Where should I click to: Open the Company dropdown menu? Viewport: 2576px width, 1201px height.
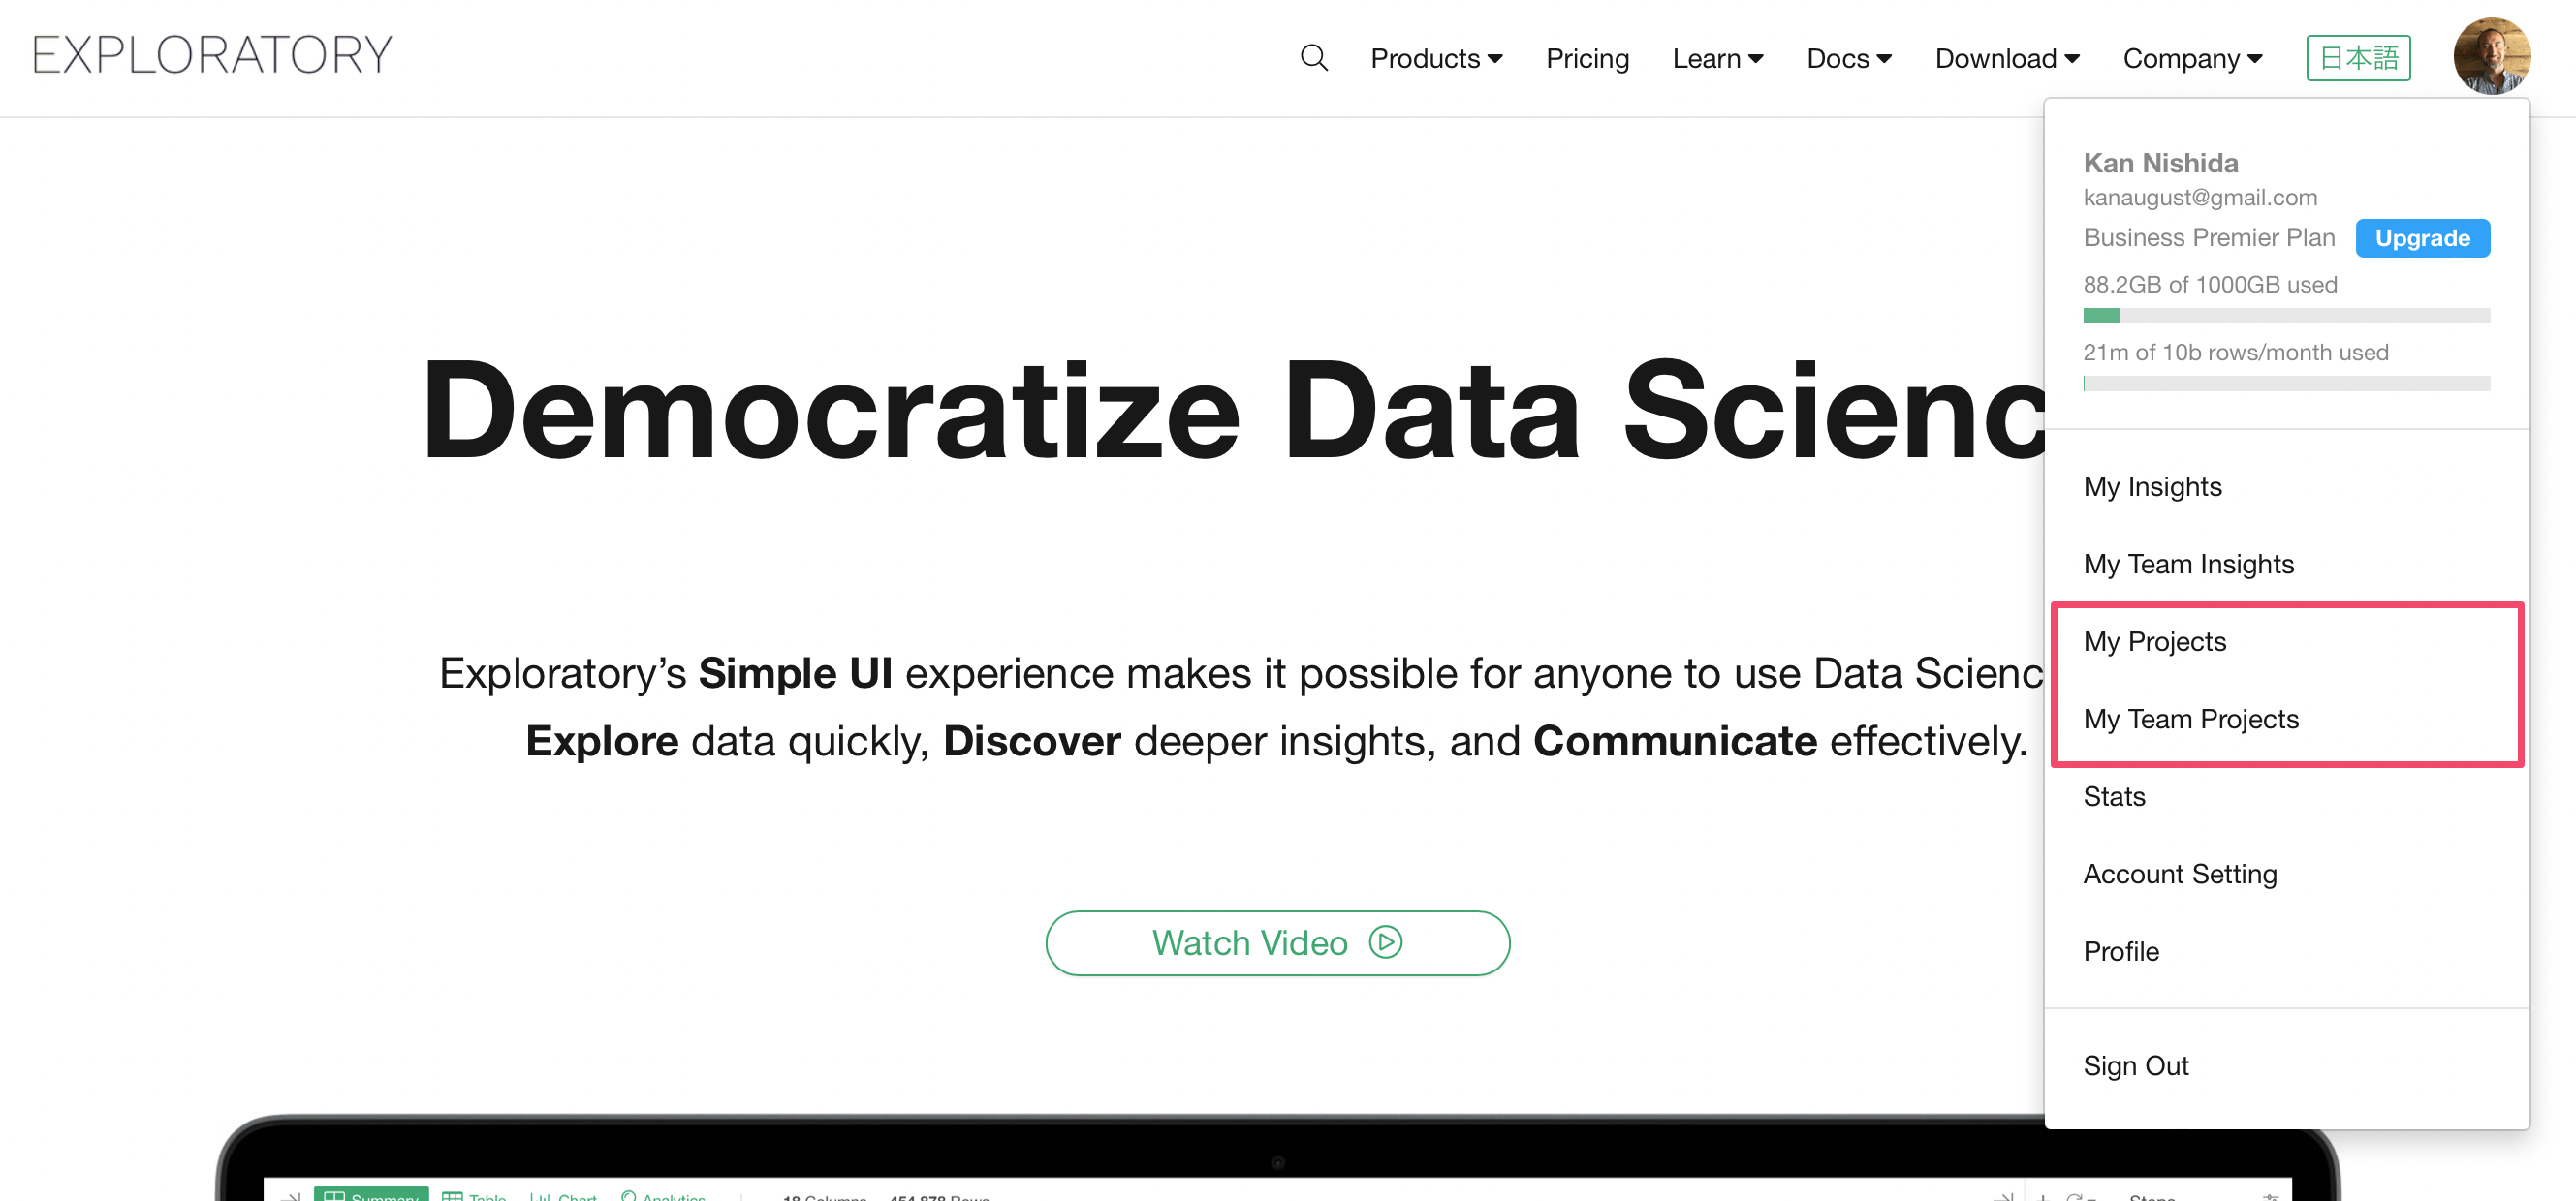point(2192,59)
